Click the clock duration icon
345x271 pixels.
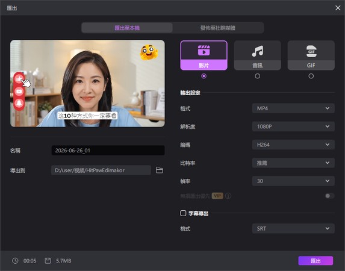coord(15,261)
